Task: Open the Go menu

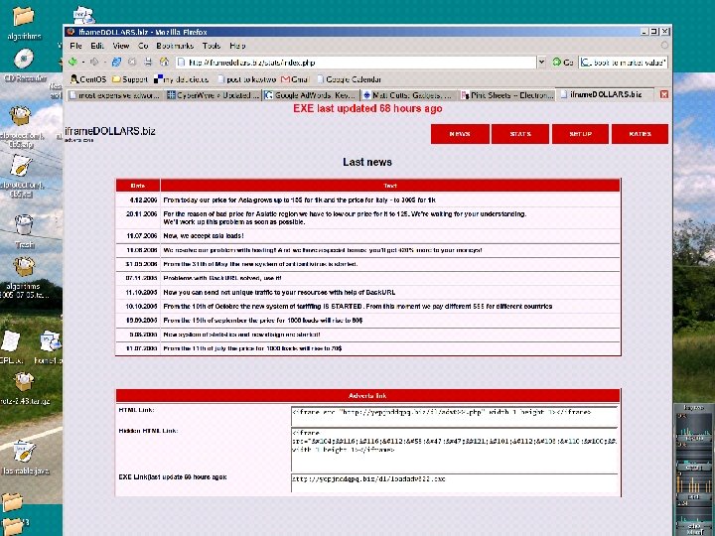Action: 143,46
